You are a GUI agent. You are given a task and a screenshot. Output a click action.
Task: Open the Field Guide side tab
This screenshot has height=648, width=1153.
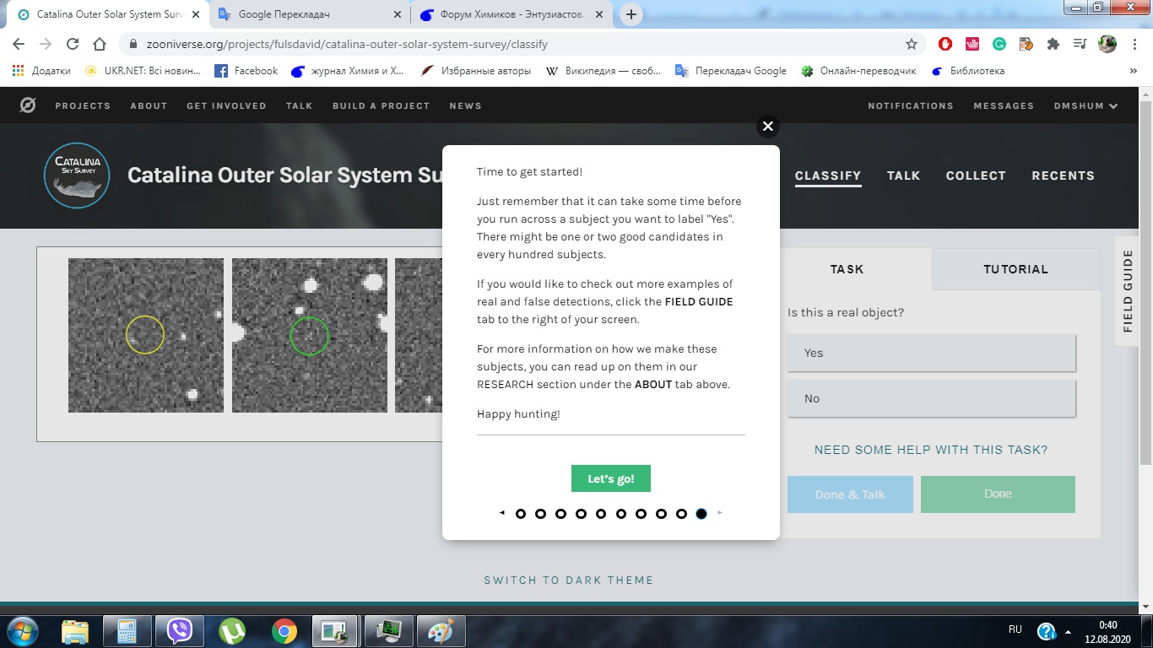pos(1128,291)
